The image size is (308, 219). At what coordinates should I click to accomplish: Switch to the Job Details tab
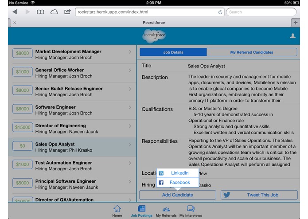173,52
